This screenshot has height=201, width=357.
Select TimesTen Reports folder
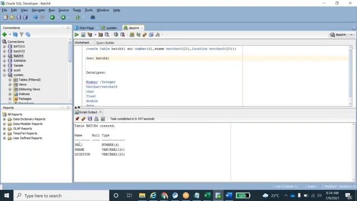point(25,133)
